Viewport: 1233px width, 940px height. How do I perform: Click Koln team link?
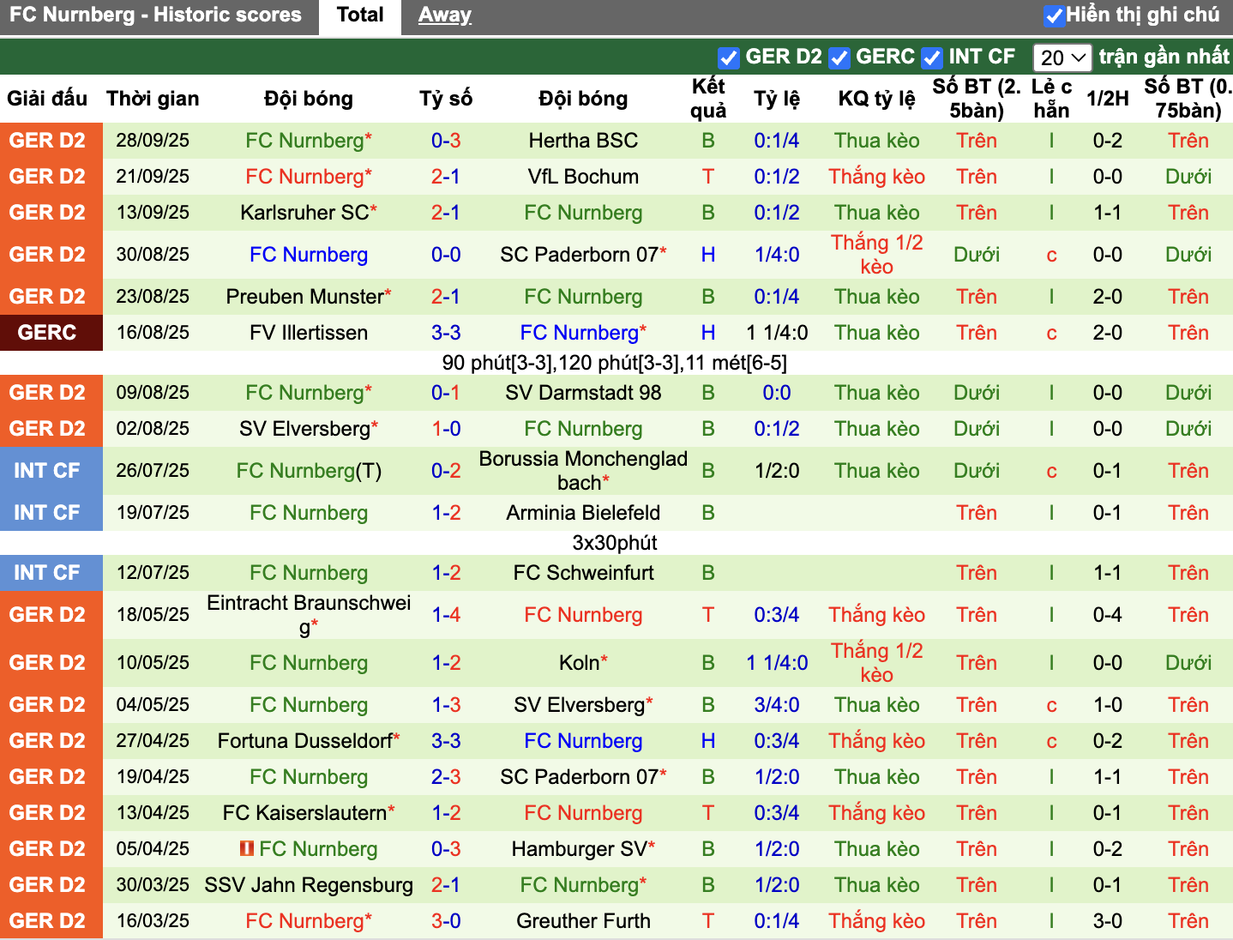[580, 663]
